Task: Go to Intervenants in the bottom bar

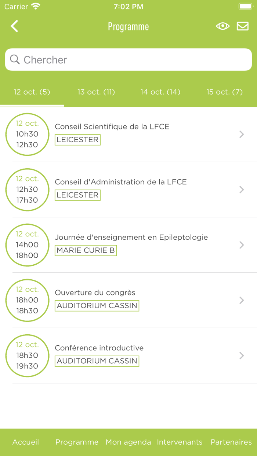Action: pos(180,442)
